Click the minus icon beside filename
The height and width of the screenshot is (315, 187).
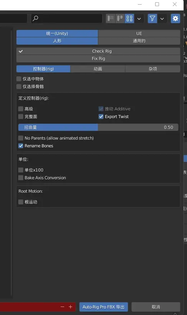63,307
